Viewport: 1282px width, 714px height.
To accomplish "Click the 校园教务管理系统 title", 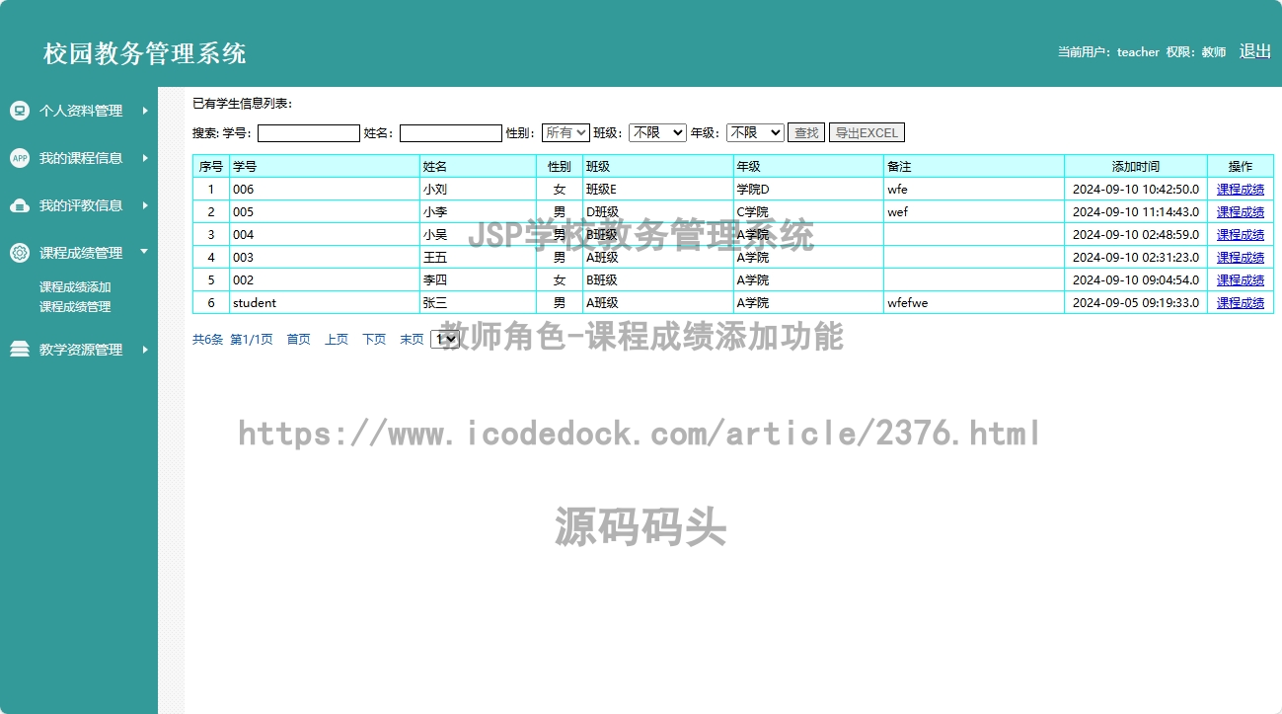I will click(145, 53).
